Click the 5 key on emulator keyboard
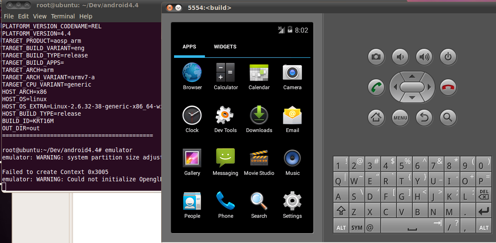This screenshot has height=243, width=496. tap(404, 164)
